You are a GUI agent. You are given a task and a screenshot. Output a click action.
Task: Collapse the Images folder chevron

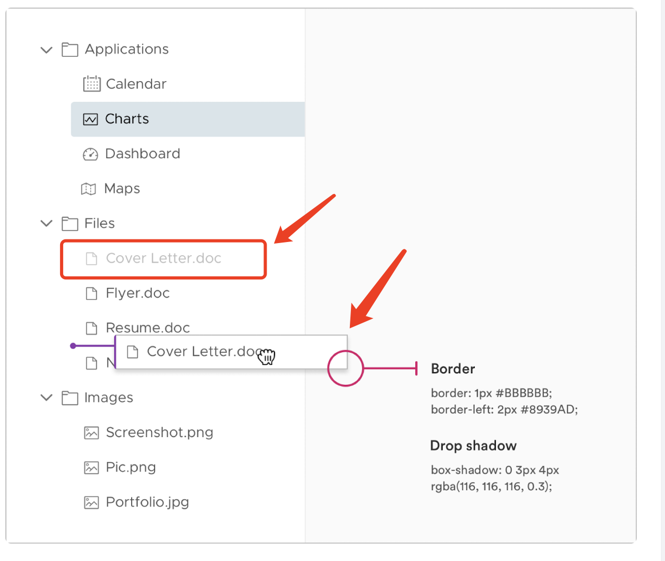(x=47, y=398)
